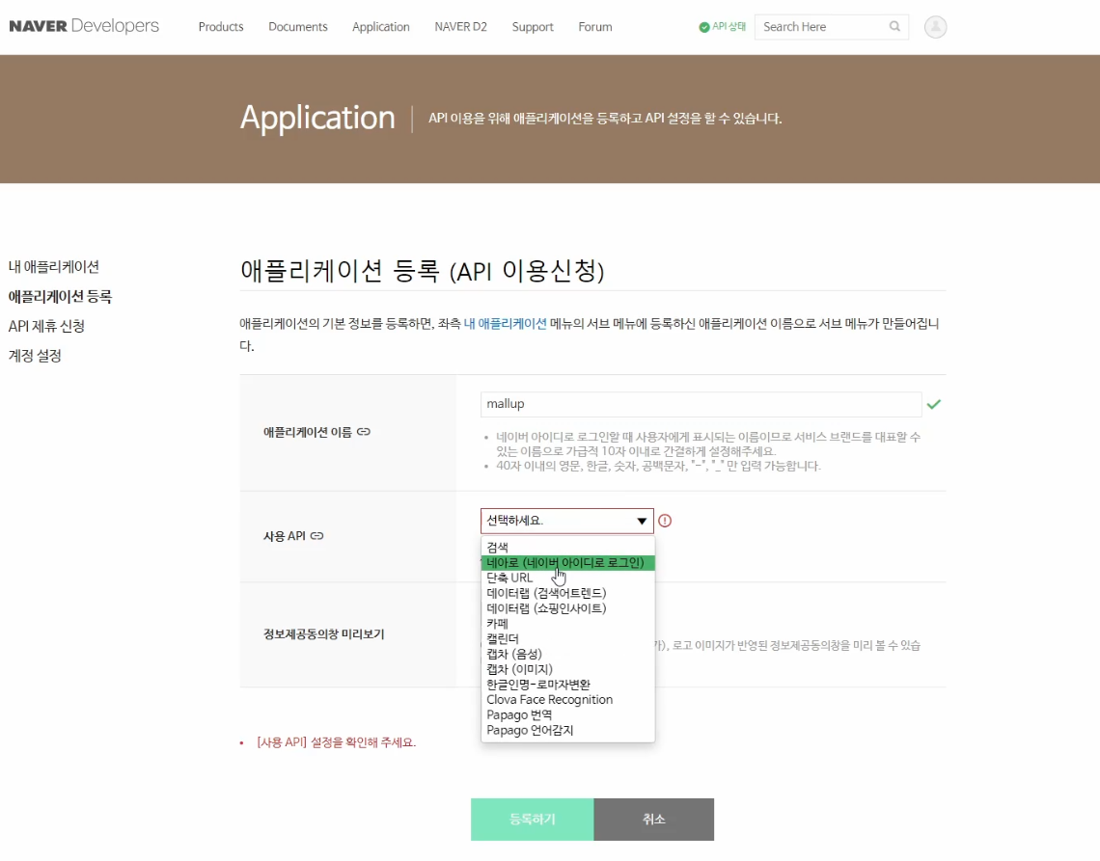Open the Forum menu
This screenshot has width=1100, height=861.
[x=595, y=27]
